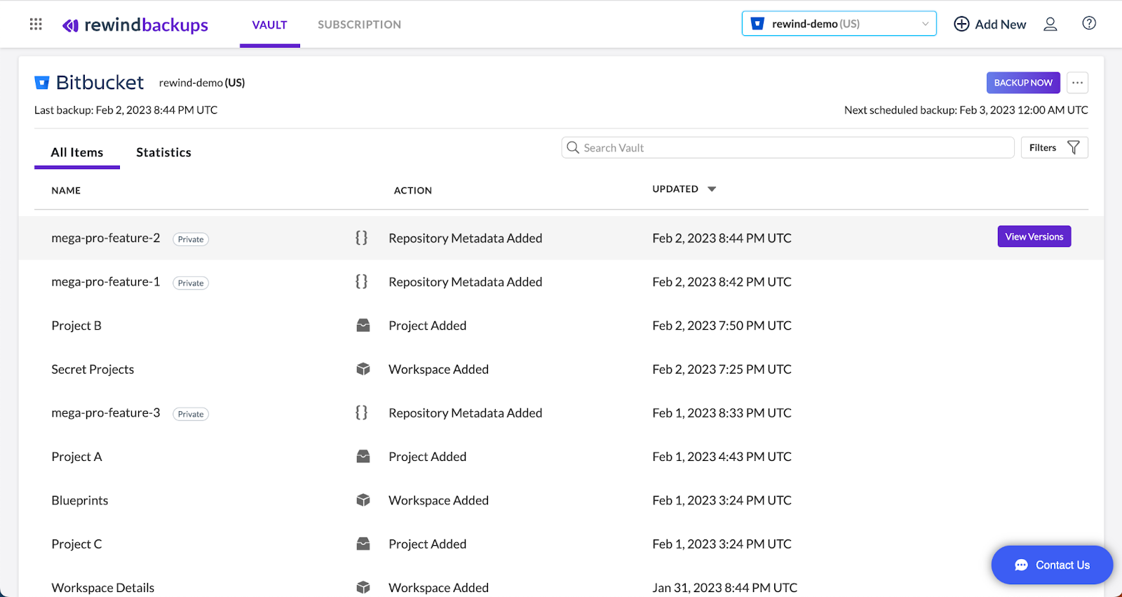
Task: Select the Workspace Details row name
Action: [x=103, y=588]
